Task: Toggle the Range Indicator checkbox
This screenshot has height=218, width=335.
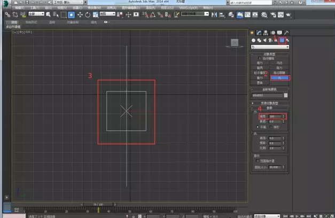Action: pyautogui.click(x=258, y=160)
